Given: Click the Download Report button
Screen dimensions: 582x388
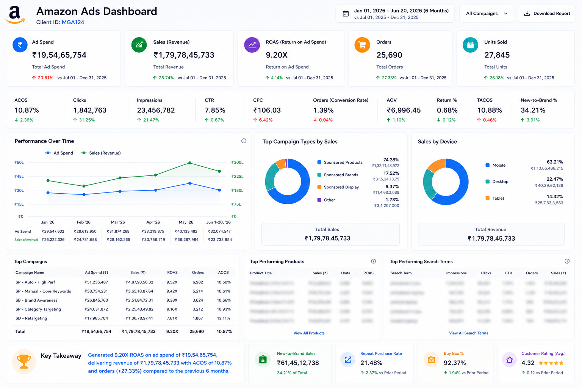Looking at the screenshot, I should click(x=547, y=14).
